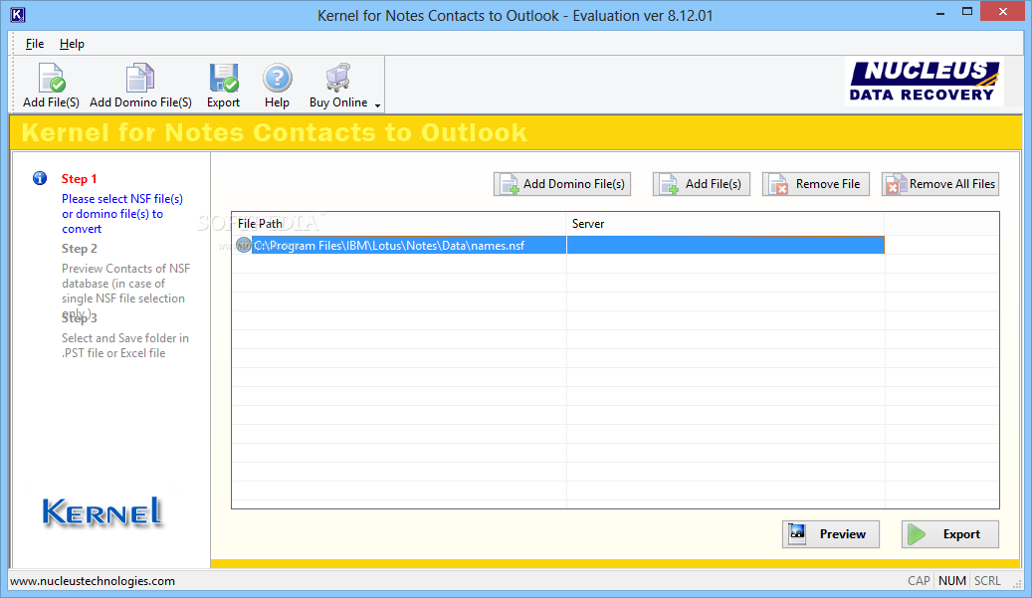
Task: Open the File menu
Action: [34, 44]
